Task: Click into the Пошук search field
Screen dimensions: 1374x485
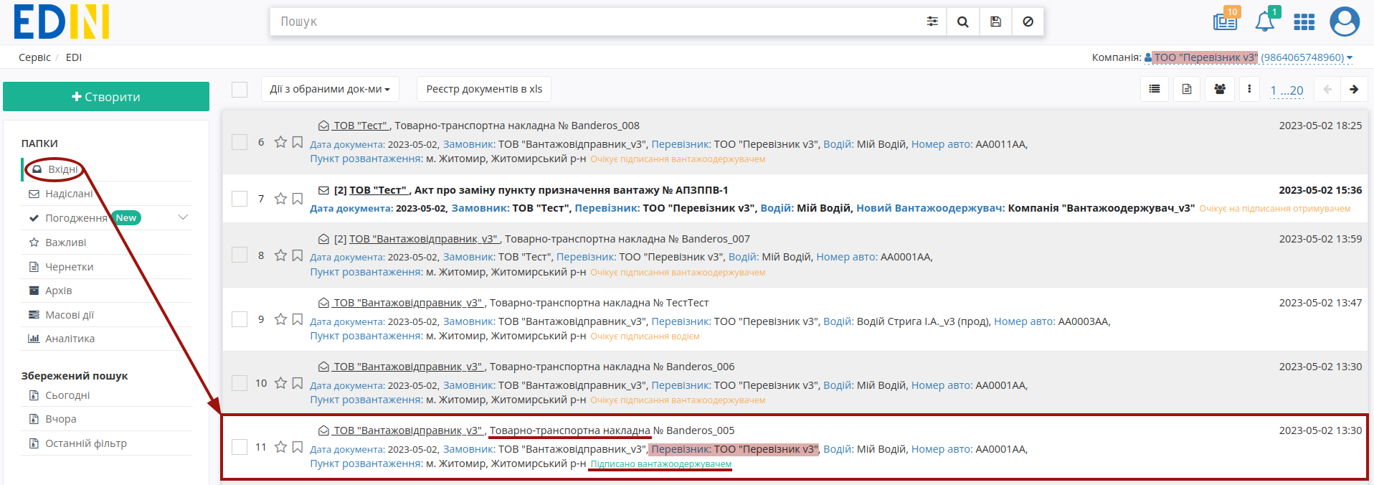Action: (595, 22)
